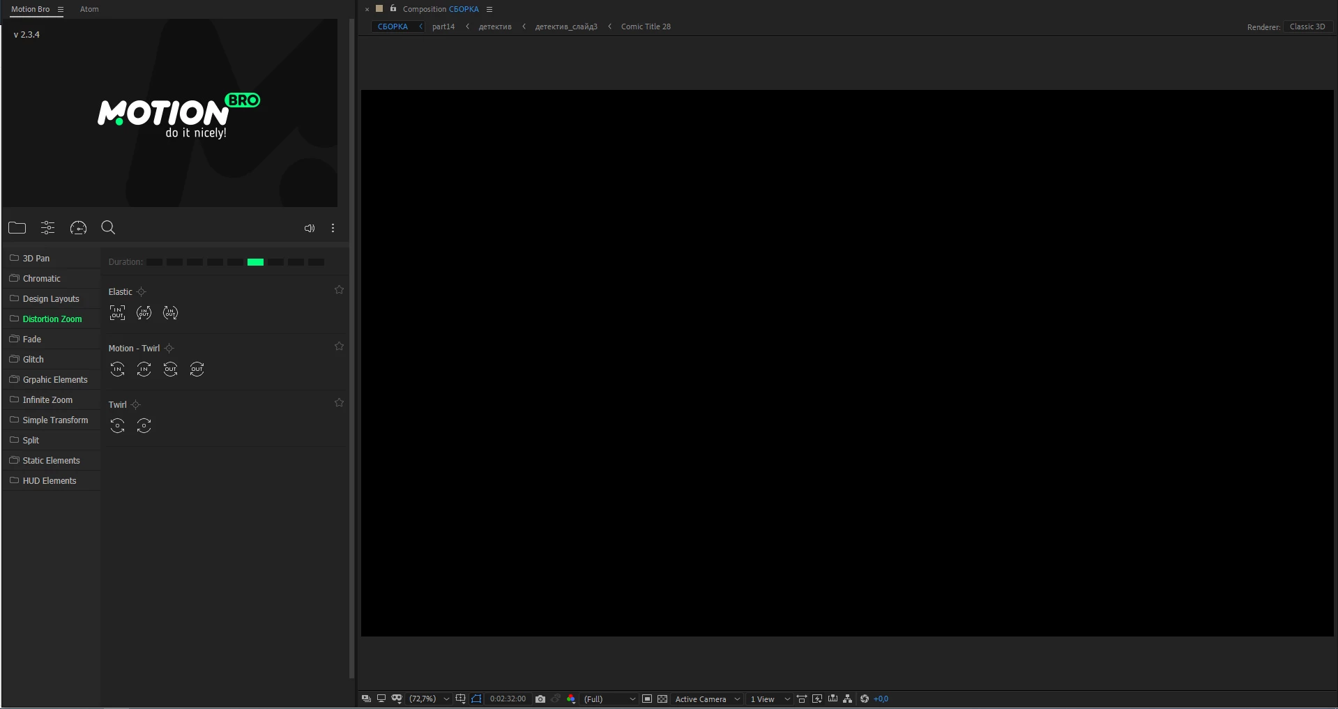1338x709 pixels.
Task: Set duration to the first bar segment
Action: coord(154,262)
